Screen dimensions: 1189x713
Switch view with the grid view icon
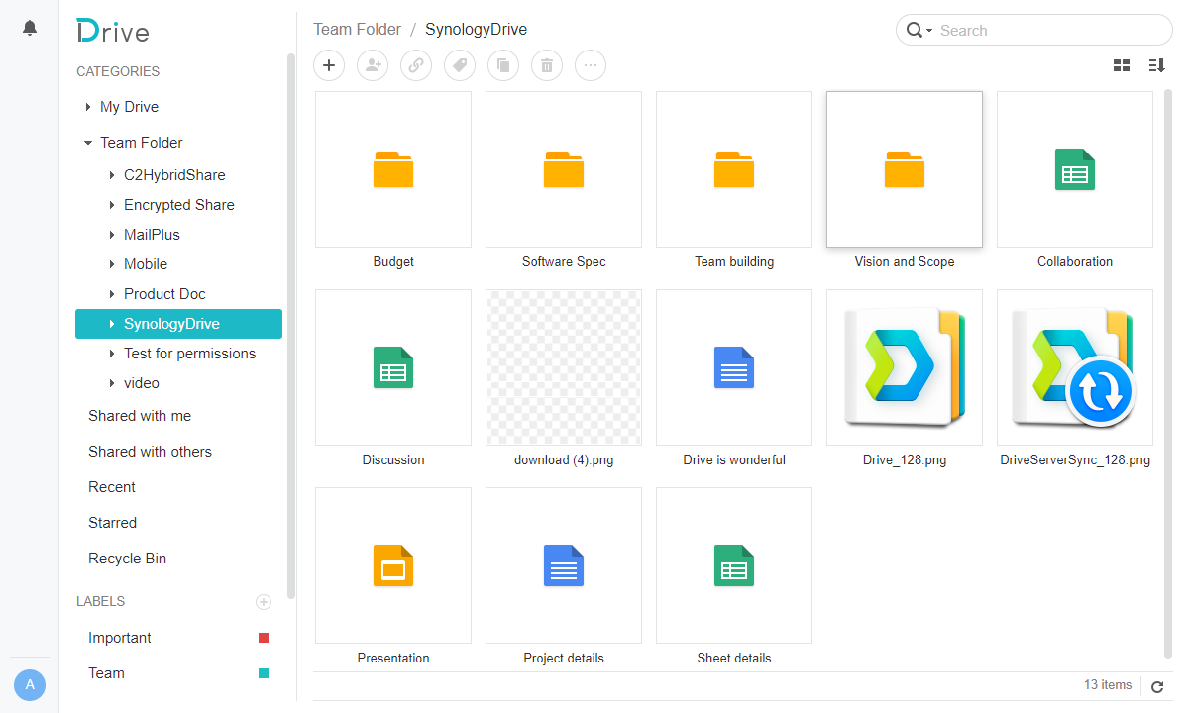tap(1122, 65)
